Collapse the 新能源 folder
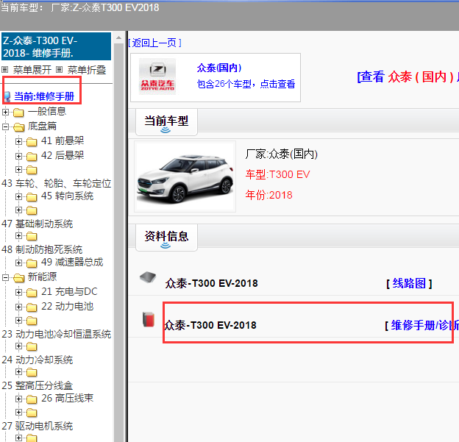Image resolution: width=459 pixels, height=442 pixels. point(5,277)
